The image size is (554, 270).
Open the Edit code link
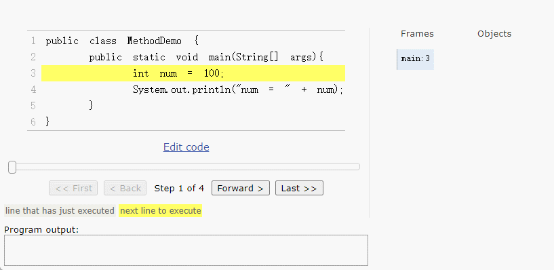pyautogui.click(x=186, y=147)
